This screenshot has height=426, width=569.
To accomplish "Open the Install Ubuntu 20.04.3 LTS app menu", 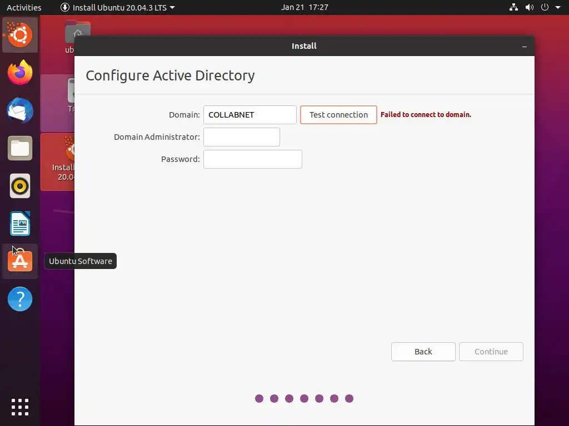I will pos(117,7).
